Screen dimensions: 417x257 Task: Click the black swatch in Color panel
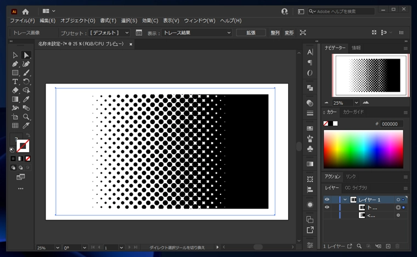click(330, 124)
